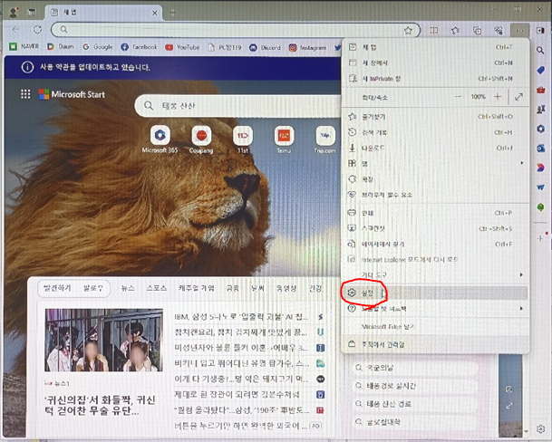The width and height of the screenshot is (552, 442).
Task: Click the 11st shortcut icon
Action: pyautogui.click(x=242, y=135)
